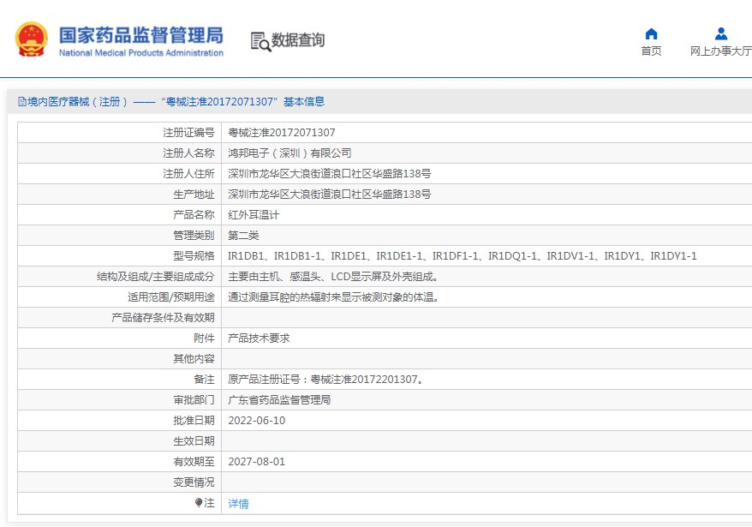Click the national emblem logo

[x=32, y=39]
